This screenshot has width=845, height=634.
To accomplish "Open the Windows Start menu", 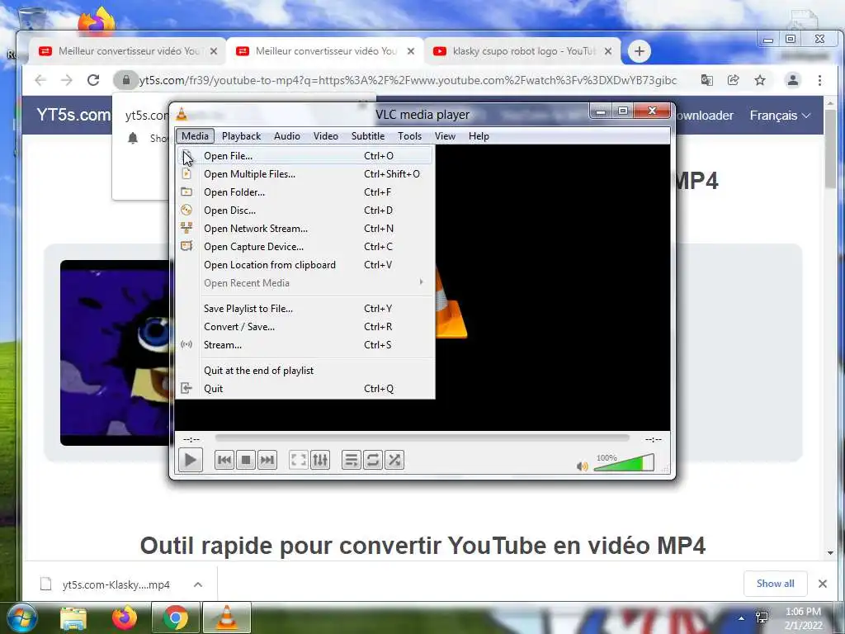I will (x=21, y=617).
